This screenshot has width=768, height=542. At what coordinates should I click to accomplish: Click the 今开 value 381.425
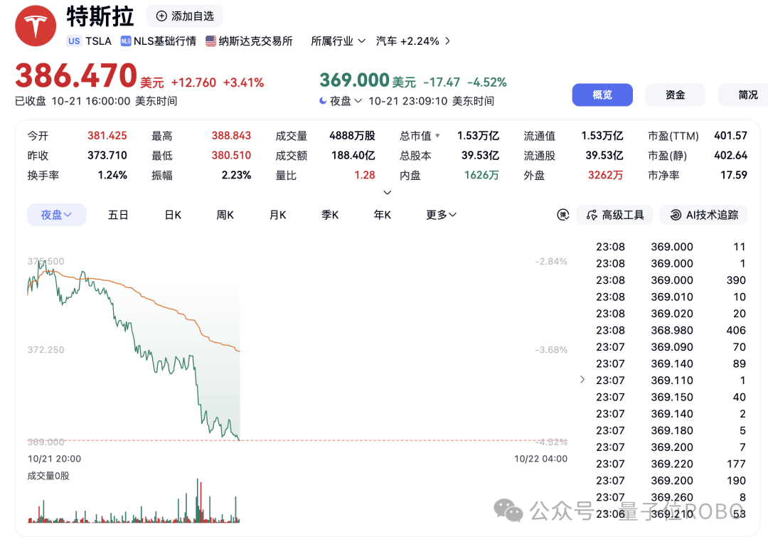tap(107, 136)
